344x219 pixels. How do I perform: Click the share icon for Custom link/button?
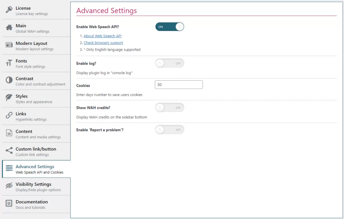click(9, 151)
